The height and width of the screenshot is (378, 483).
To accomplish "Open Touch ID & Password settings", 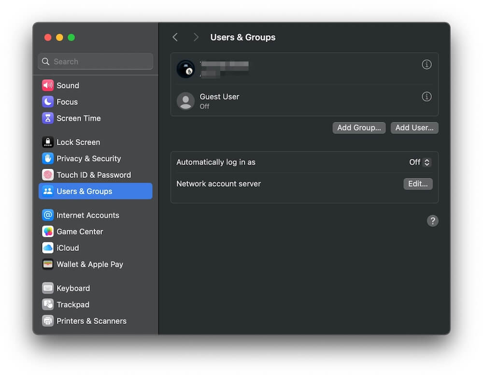I will tap(95, 175).
